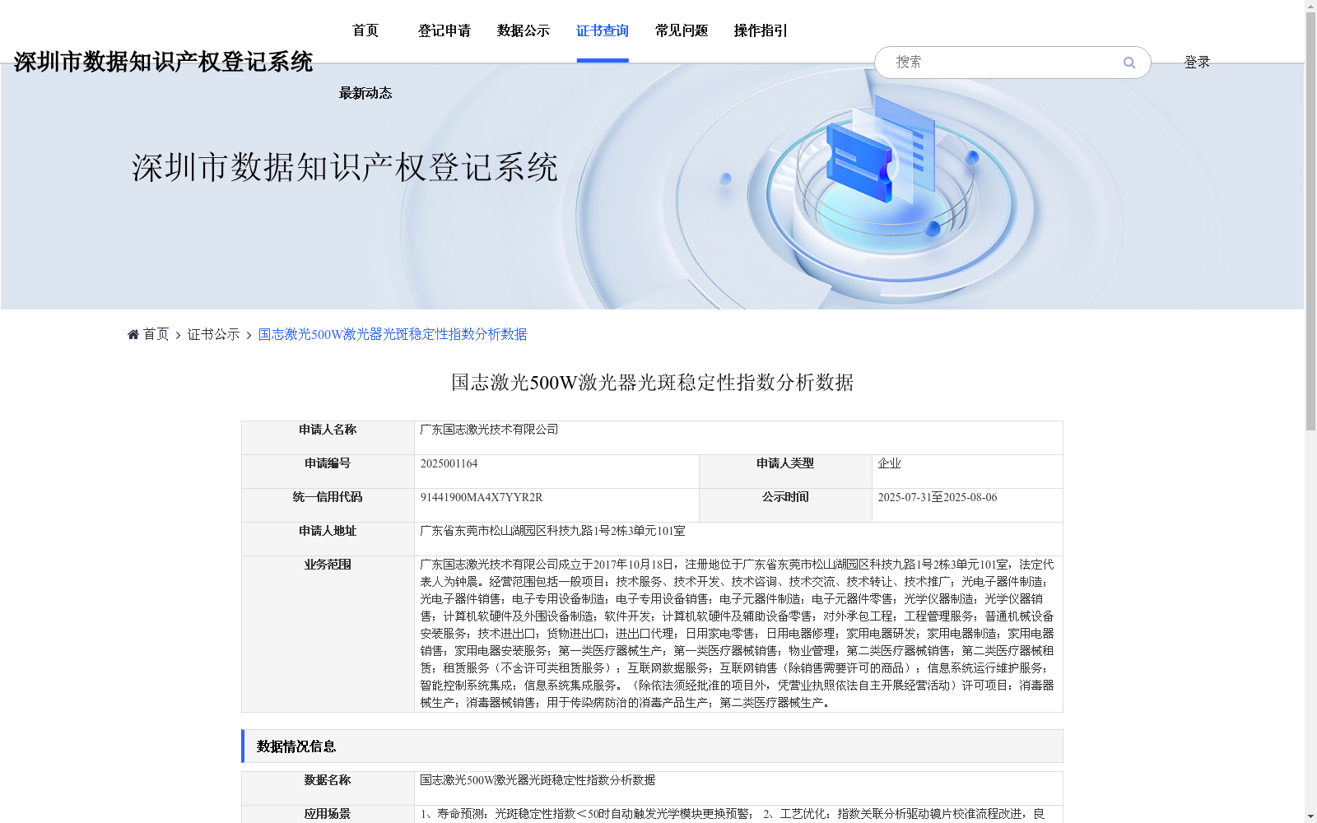The image size is (1317, 823).
Task: Open the 登记申请 menu item
Action: click(x=444, y=30)
